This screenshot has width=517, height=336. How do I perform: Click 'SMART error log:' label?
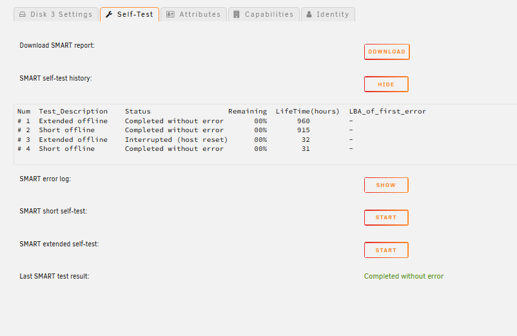click(45, 179)
